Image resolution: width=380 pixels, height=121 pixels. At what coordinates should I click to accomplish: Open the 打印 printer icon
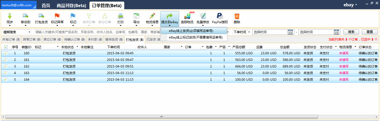click(x=121, y=16)
